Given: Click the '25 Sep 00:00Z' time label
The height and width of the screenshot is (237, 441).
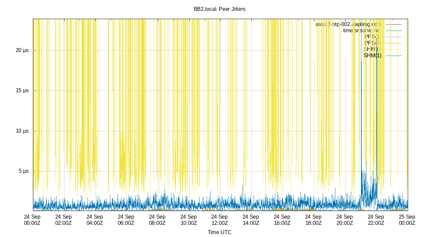Looking at the screenshot, I should (407, 220).
